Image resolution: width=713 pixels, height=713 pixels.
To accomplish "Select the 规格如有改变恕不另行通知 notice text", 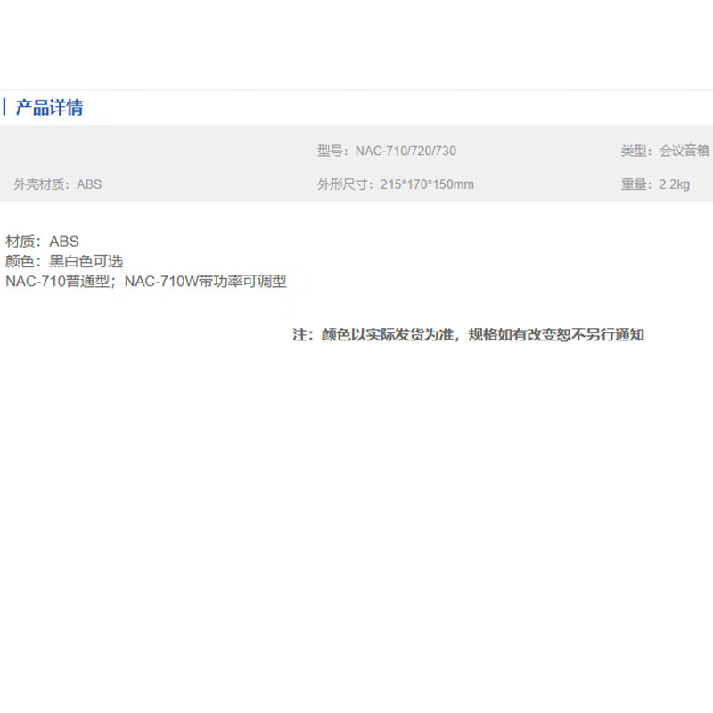I will [556, 335].
